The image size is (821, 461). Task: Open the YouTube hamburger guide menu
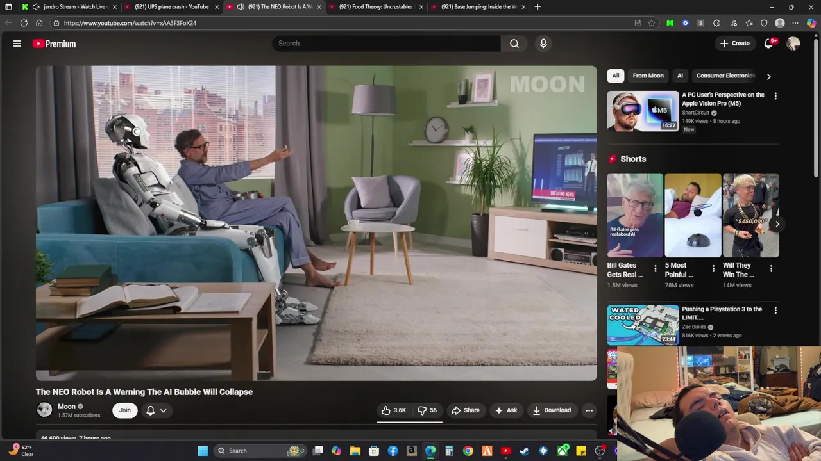17,44
